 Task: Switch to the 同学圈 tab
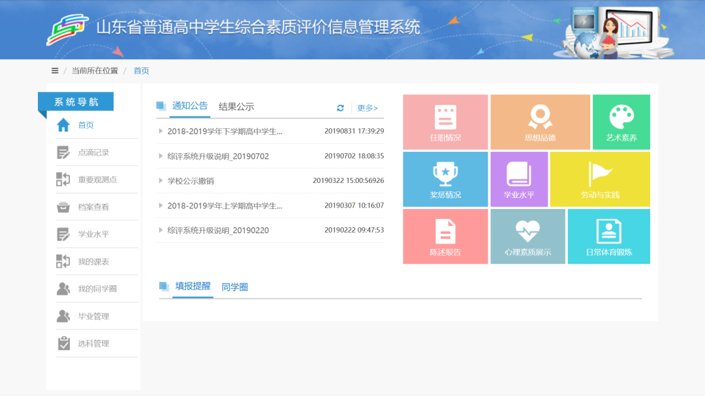click(234, 287)
